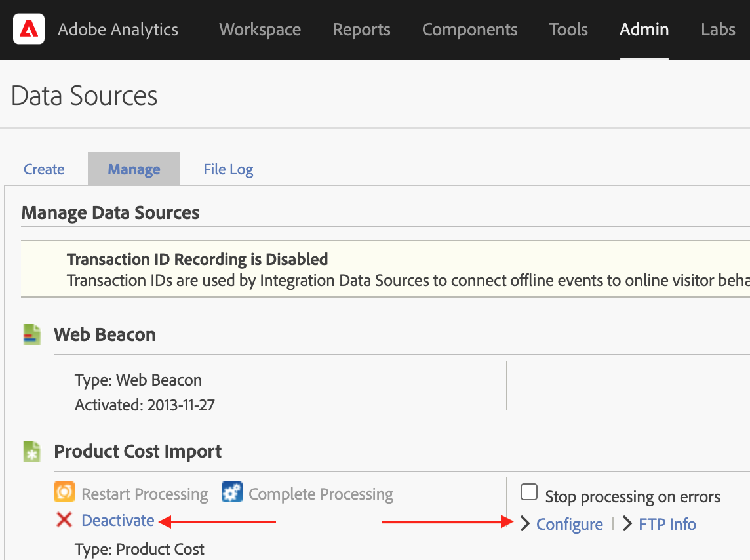Click the FTP Info link
The width and height of the screenshot is (750, 560).
(x=667, y=524)
